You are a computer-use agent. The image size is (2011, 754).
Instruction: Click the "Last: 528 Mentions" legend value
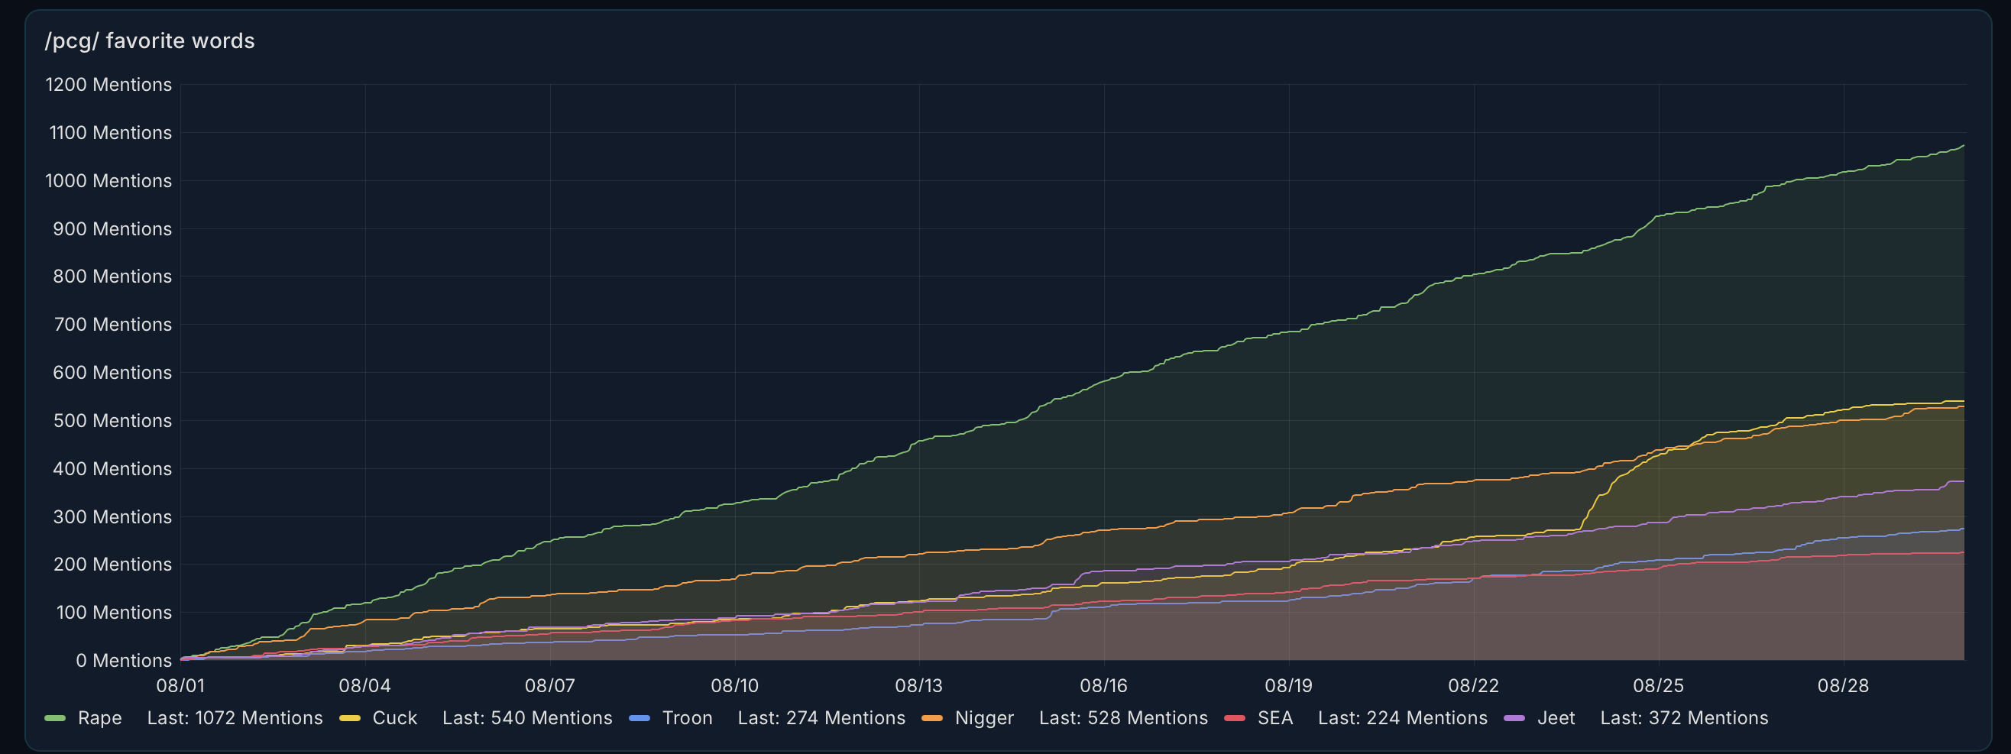pos(1123,718)
